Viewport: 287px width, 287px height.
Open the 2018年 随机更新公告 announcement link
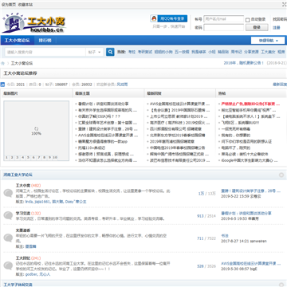pos(244,63)
